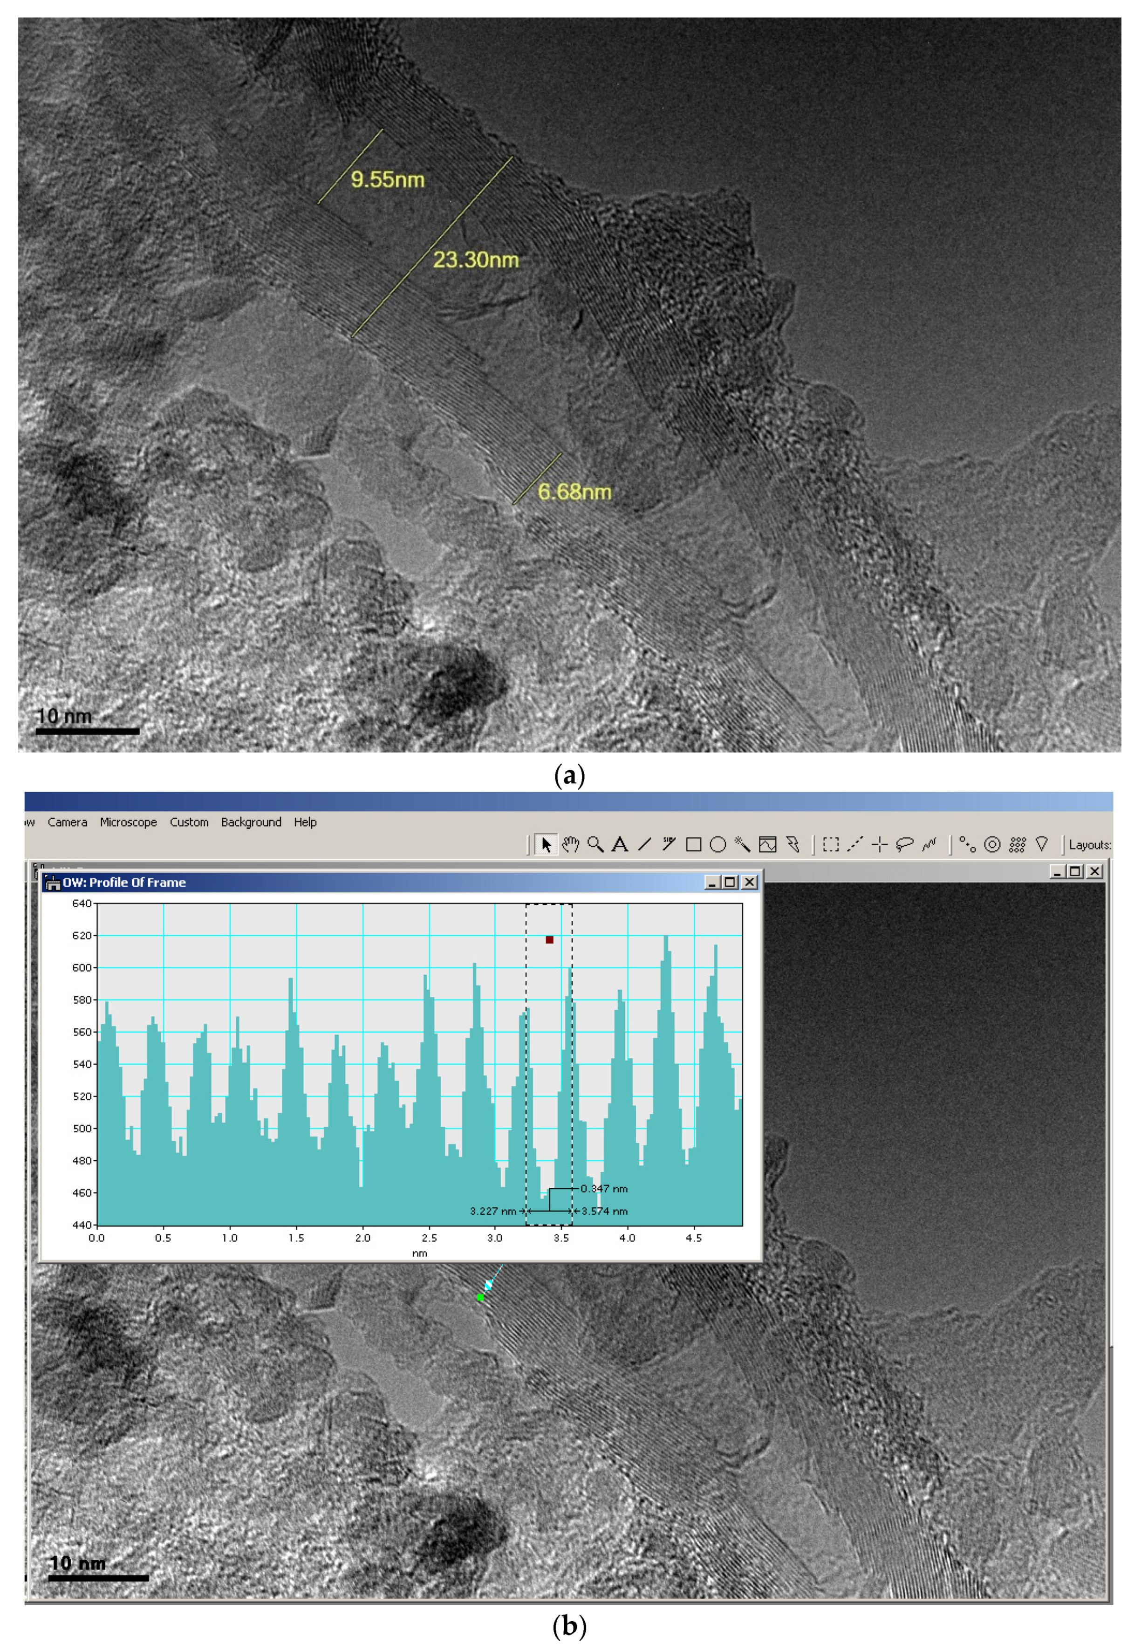This screenshot has width=1148, height=1650.
Task: Select the rectangle annotation tool
Action: [x=693, y=844]
